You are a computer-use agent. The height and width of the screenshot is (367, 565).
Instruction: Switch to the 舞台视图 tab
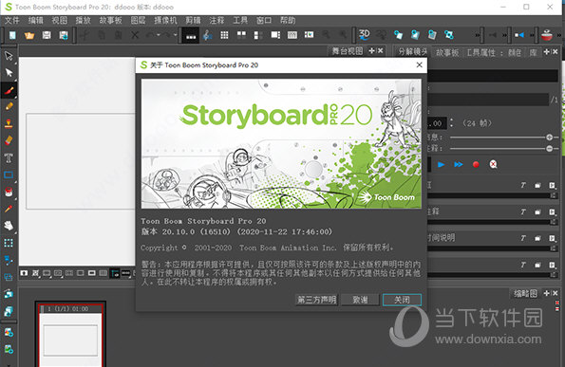point(347,51)
